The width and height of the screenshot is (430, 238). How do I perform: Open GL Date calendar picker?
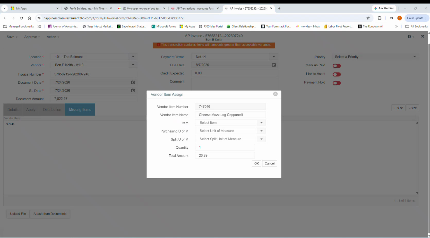pos(133,91)
